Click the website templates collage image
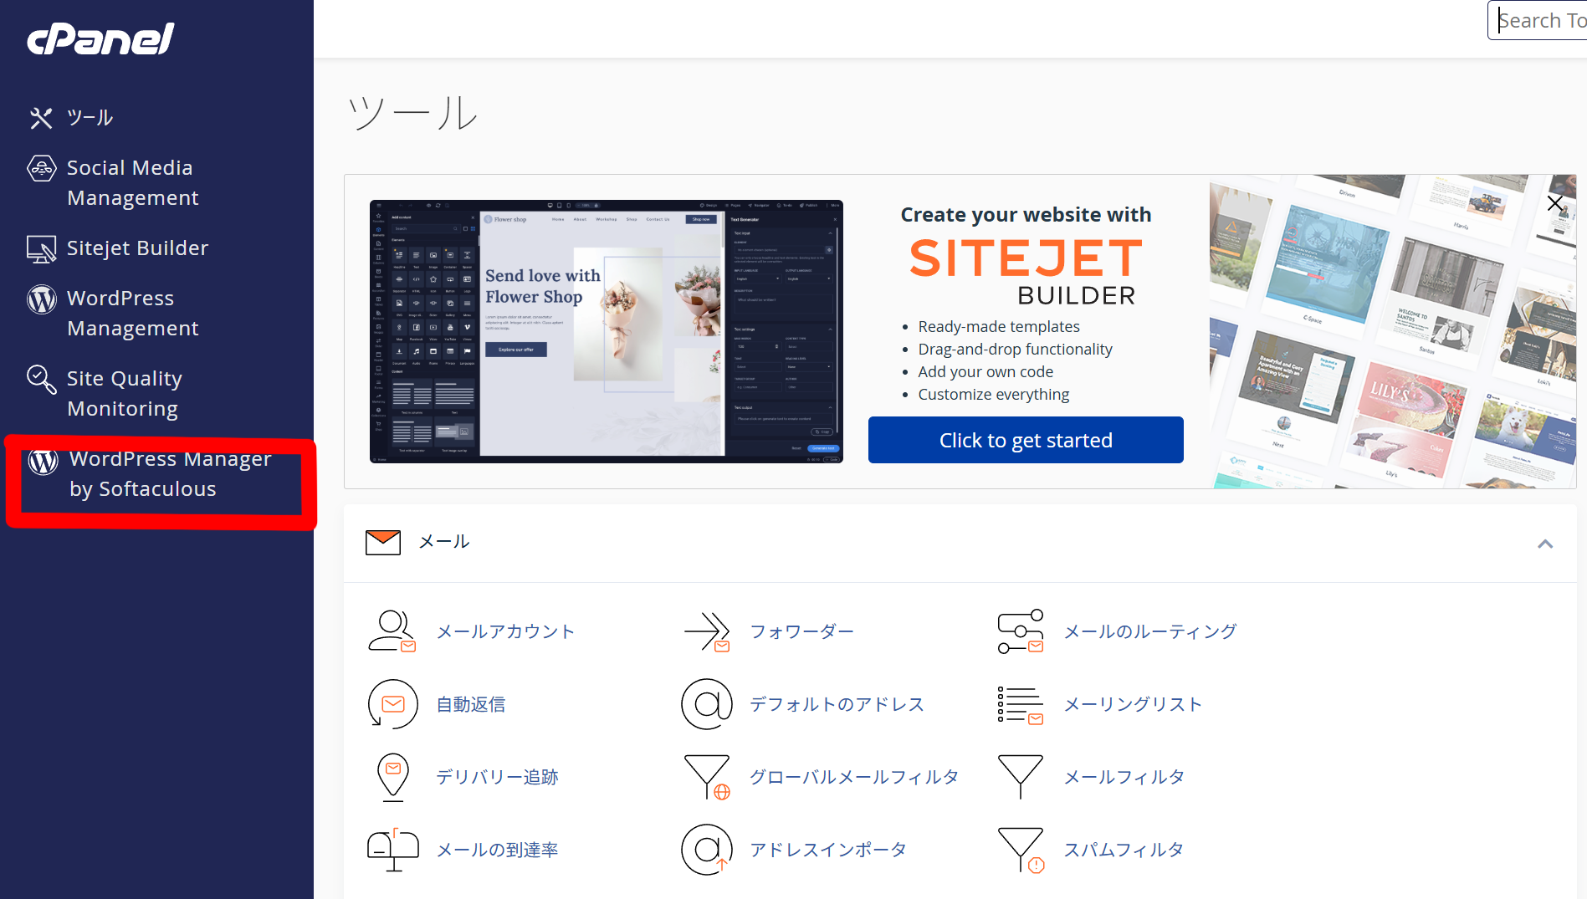The height and width of the screenshot is (899, 1587). coord(1393,331)
